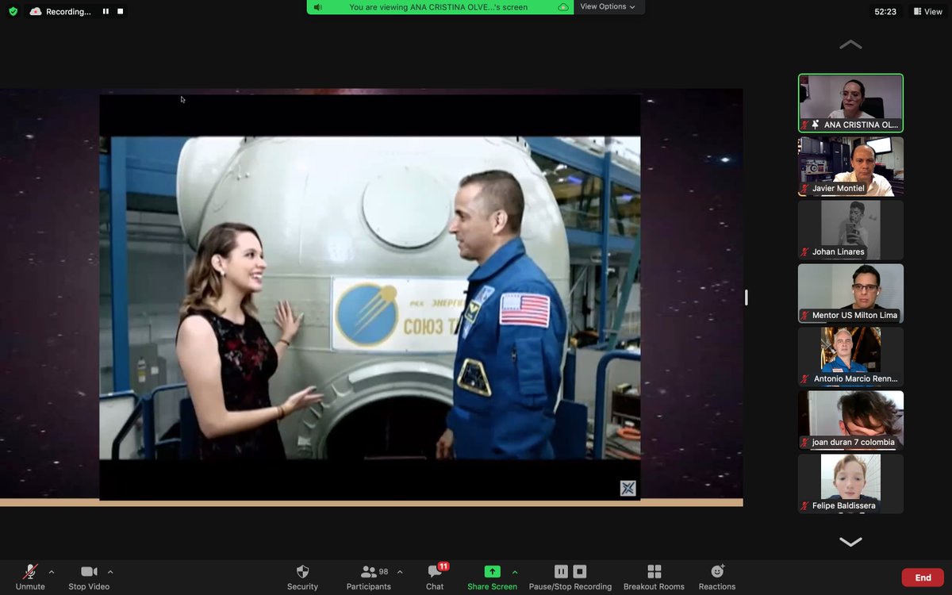The height and width of the screenshot is (595, 952).
Task: Click the red End meeting button
Action: [923, 578]
